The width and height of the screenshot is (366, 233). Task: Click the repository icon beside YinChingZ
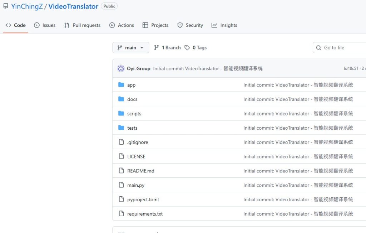(x=5, y=6)
